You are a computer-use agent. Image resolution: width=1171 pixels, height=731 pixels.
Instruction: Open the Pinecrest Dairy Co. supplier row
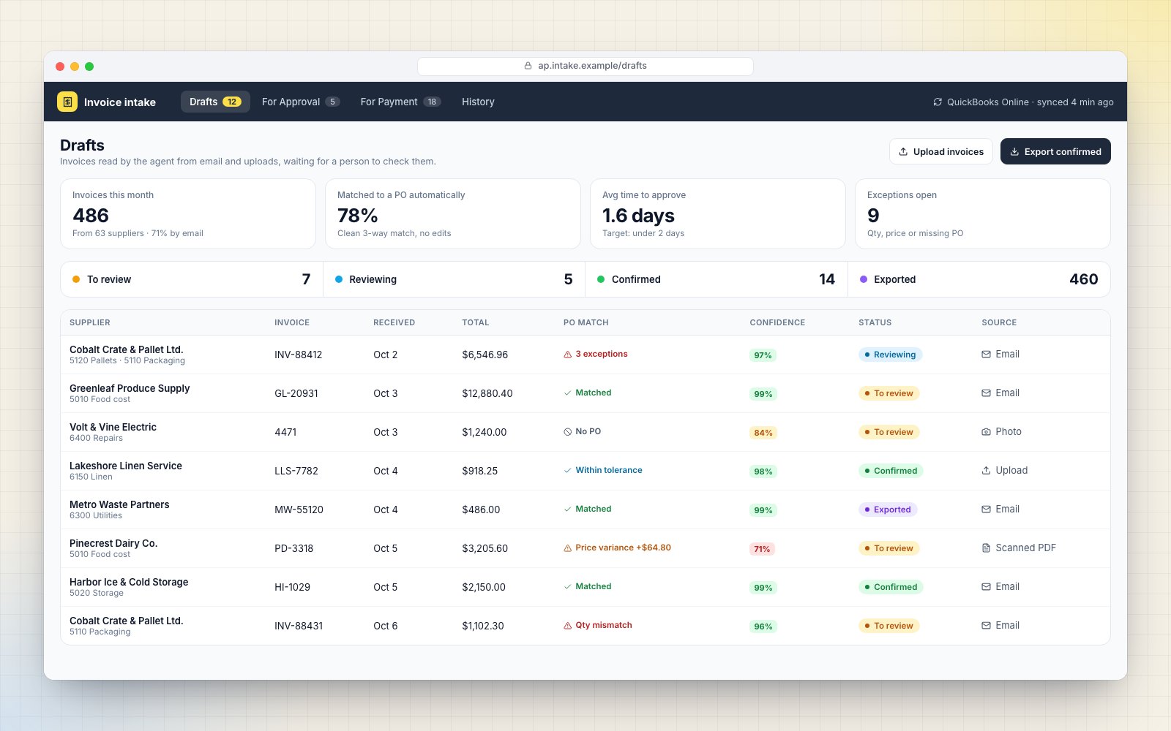coord(585,548)
